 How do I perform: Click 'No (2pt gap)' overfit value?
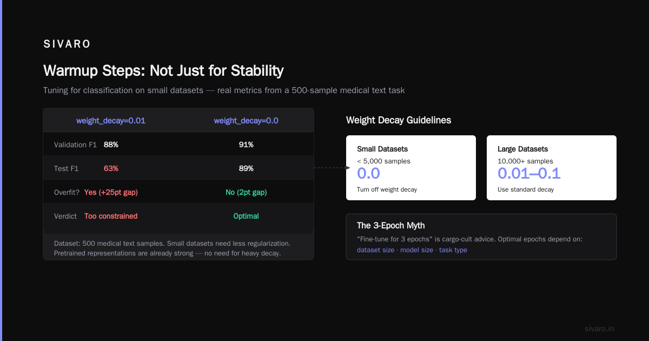coord(246,192)
